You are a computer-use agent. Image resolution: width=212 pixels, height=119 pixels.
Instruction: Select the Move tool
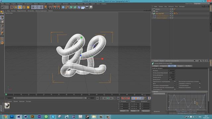coord(16,7)
